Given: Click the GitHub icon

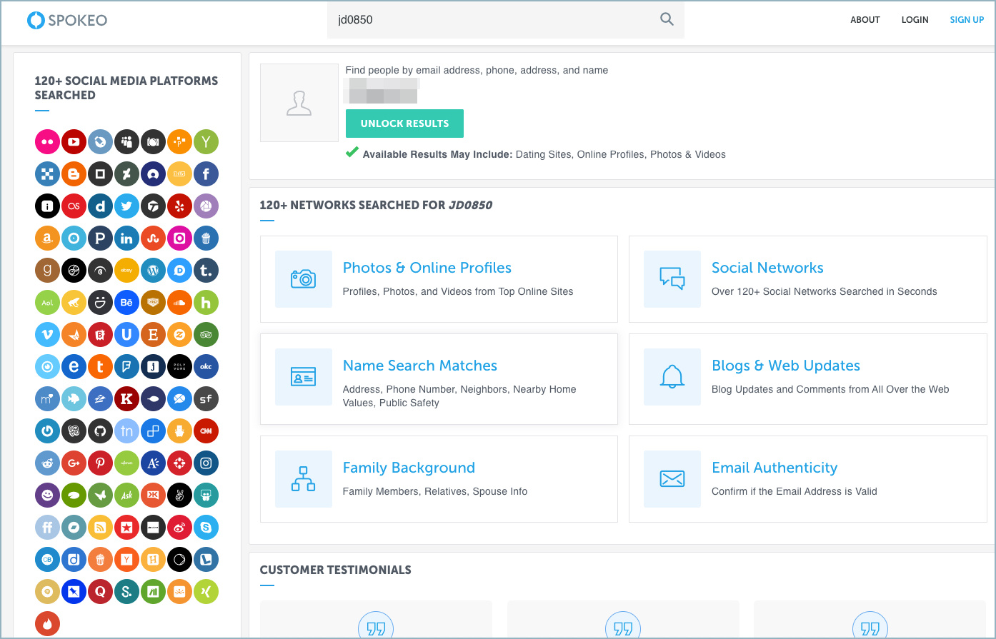Looking at the screenshot, I should coord(100,431).
